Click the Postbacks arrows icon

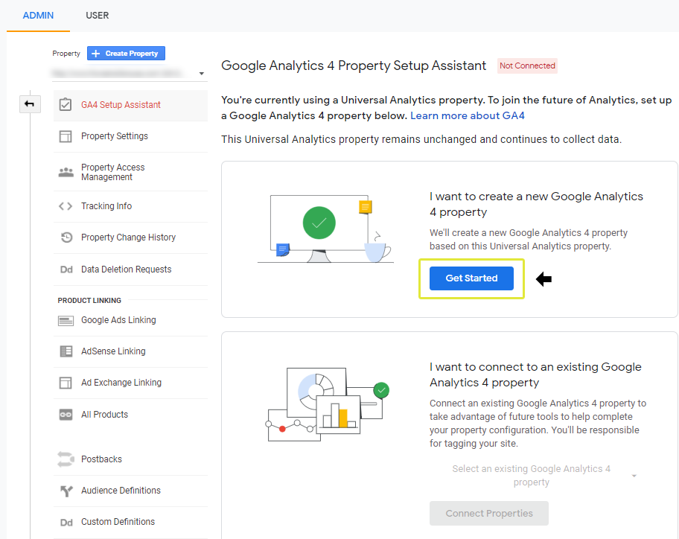[66, 459]
